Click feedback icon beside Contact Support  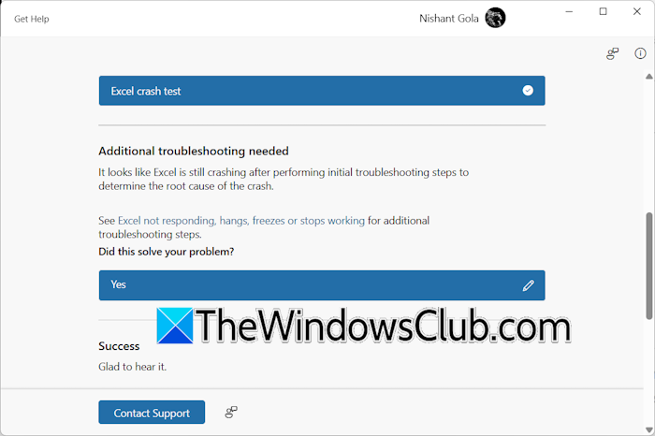[x=231, y=413]
